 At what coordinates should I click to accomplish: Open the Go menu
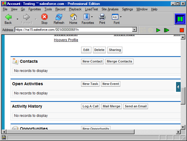(x=23, y=9)
